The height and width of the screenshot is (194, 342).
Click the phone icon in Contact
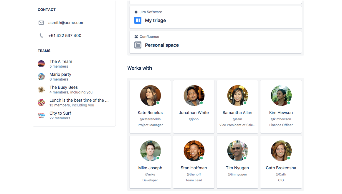(x=41, y=36)
